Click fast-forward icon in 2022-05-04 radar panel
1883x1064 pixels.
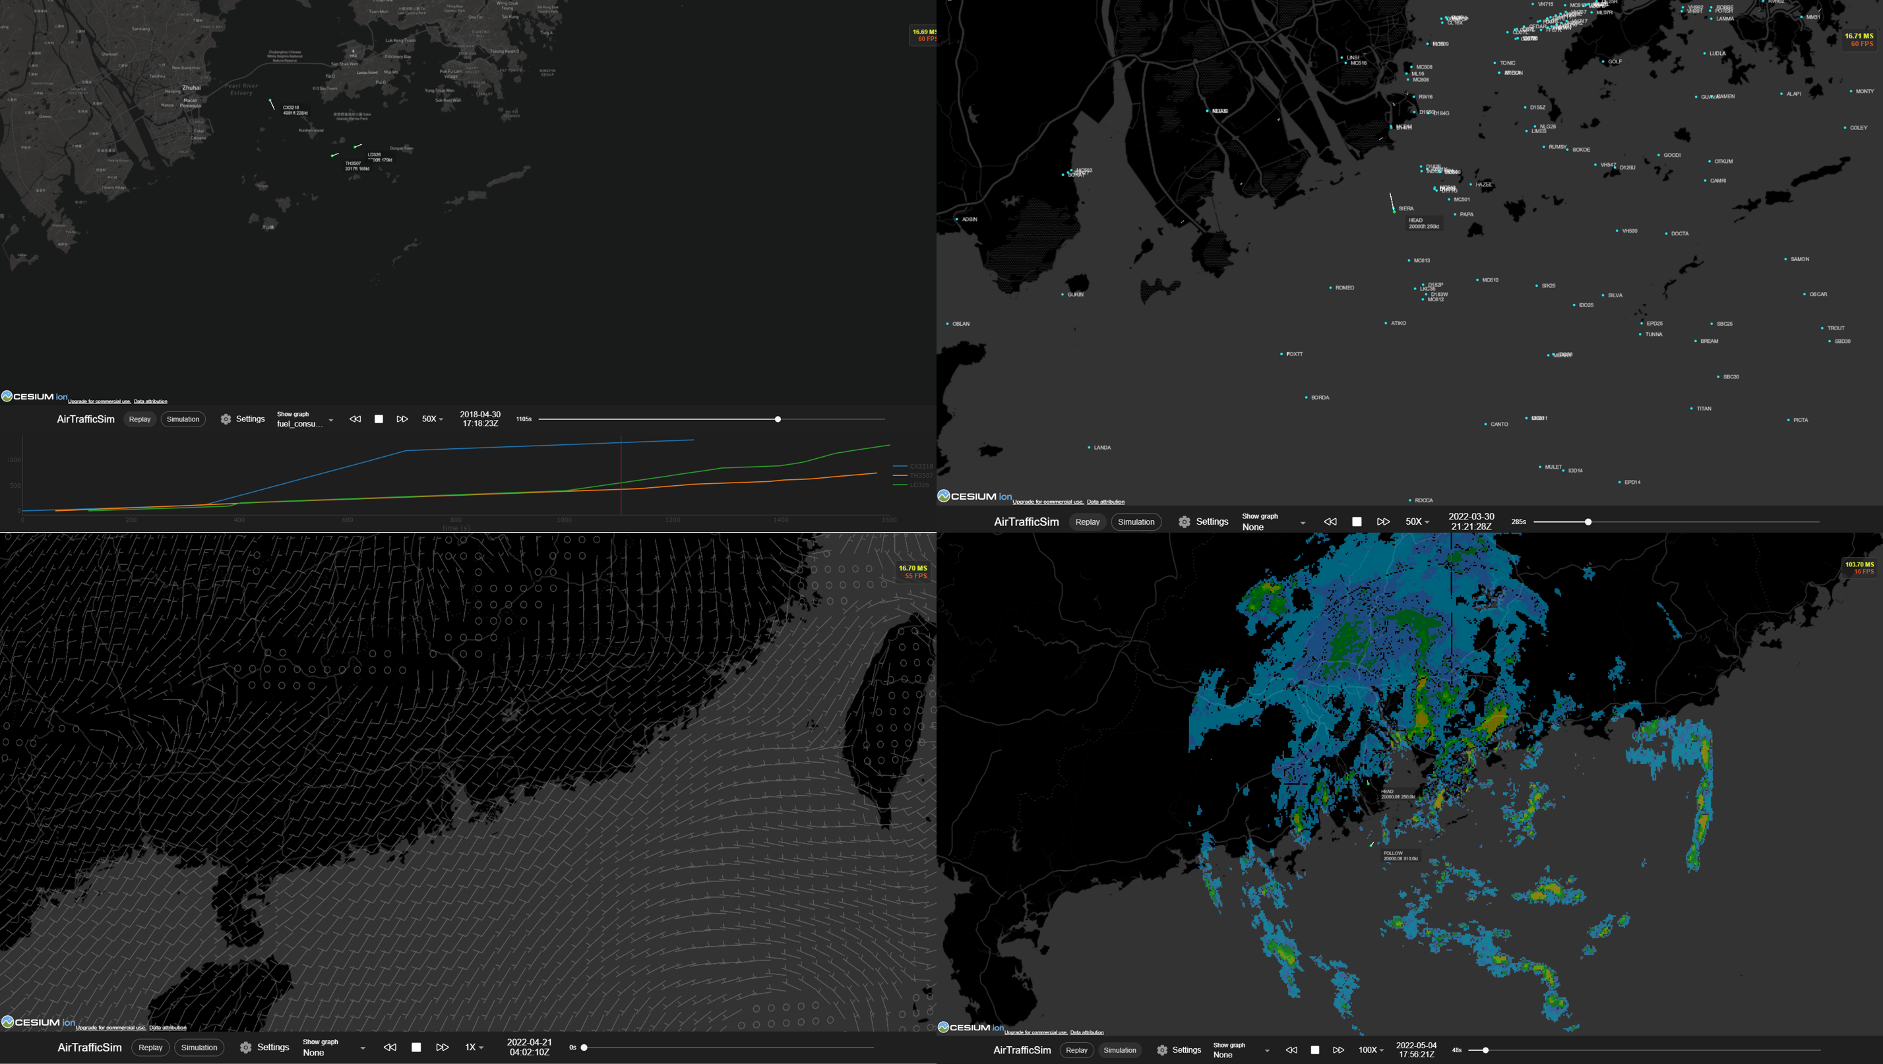[x=1338, y=1050]
